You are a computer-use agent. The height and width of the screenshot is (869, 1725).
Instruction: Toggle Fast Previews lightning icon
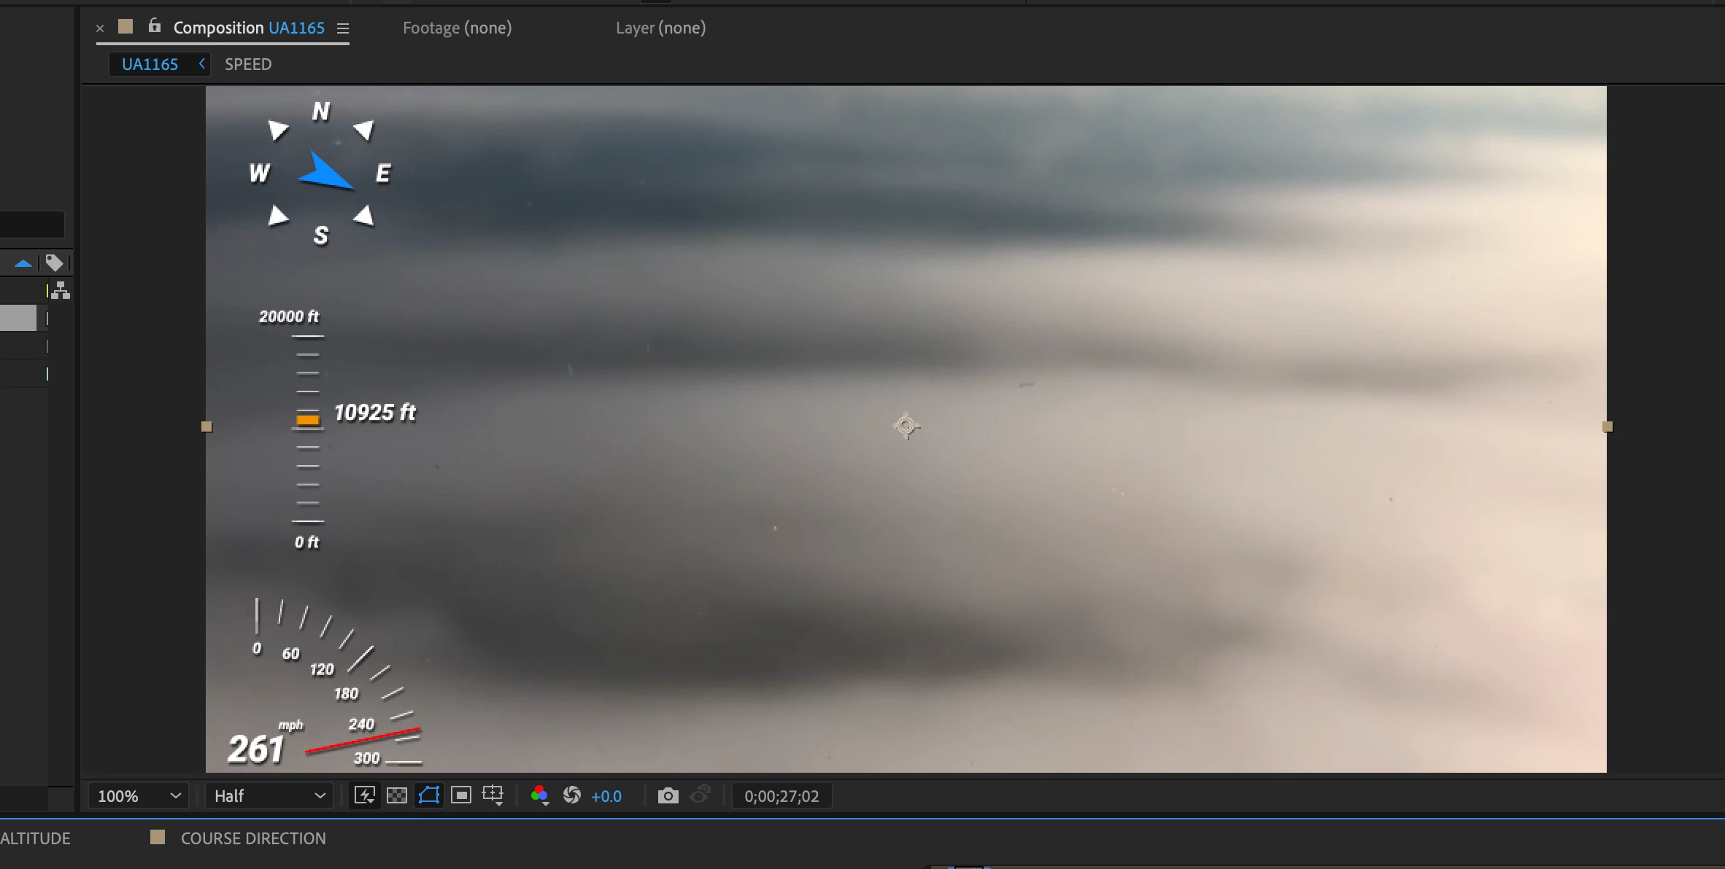pyautogui.click(x=364, y=795)
